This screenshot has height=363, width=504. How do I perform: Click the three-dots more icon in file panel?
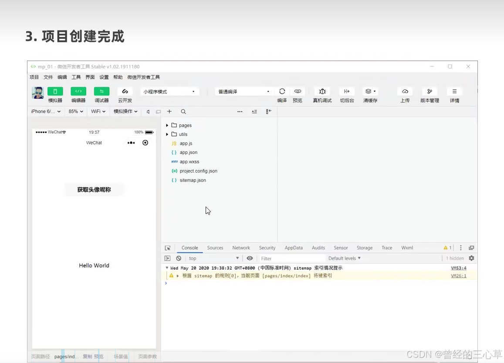[240, 112]
